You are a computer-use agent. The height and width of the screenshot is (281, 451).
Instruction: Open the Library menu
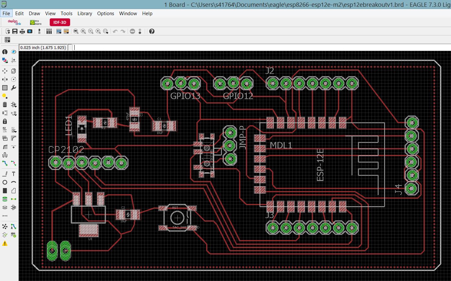85,13
